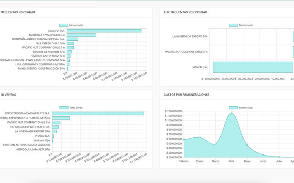Click the Gastos por Remuneraciones panel title
This screenshot has width=294, height=183.
186,95
